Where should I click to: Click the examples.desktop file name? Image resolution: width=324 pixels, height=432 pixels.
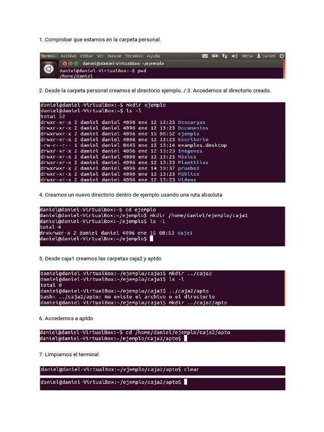[x=202, y=145]
